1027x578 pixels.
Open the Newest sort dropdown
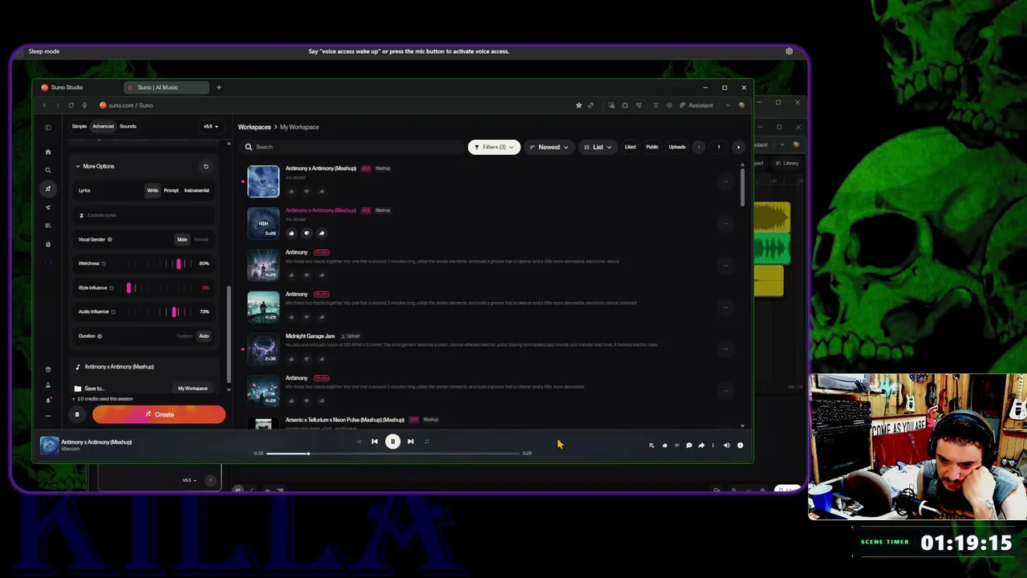[550, 147]
